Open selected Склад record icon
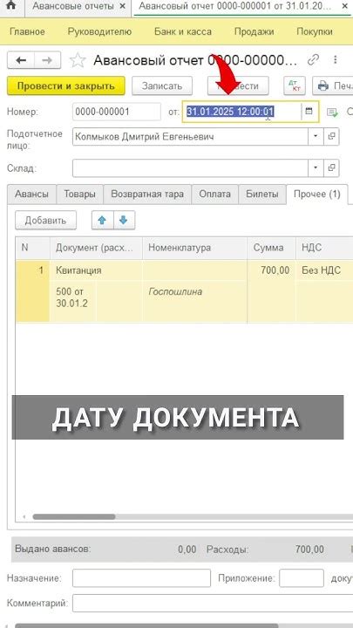The image size is (353, 628). 331,167
